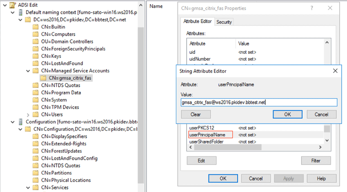Close the String Attribute Editor dialog
Viewport: 347px width, 192px height.
click(335, 71)
